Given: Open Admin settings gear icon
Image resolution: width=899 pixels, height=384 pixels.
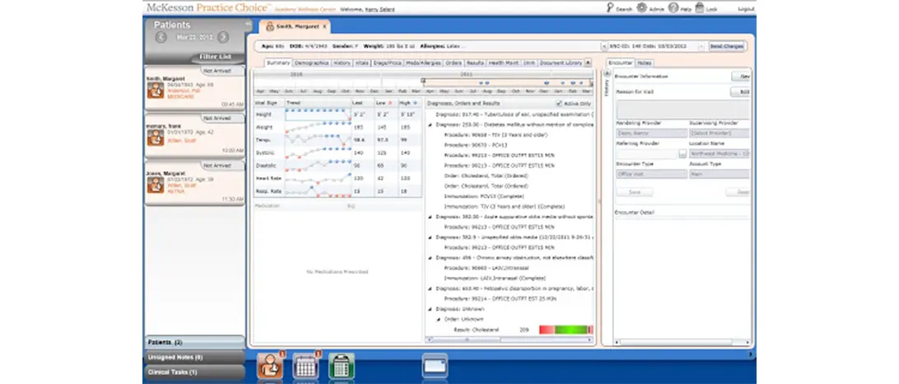Looking at the screenshot, I should pos(642,7).
